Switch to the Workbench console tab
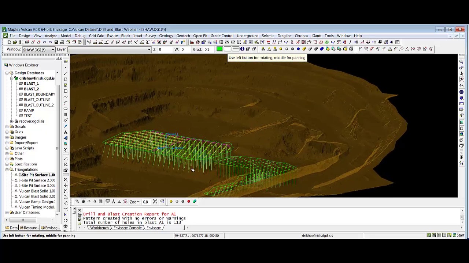The image size is (469, 263). point(99,228)
